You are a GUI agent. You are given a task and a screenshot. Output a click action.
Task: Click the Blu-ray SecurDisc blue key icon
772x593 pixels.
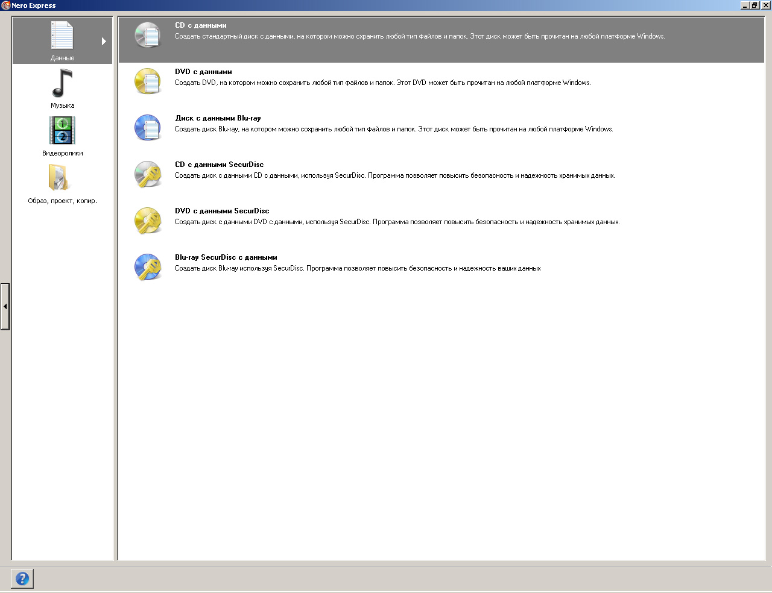[x=148, y=267]
